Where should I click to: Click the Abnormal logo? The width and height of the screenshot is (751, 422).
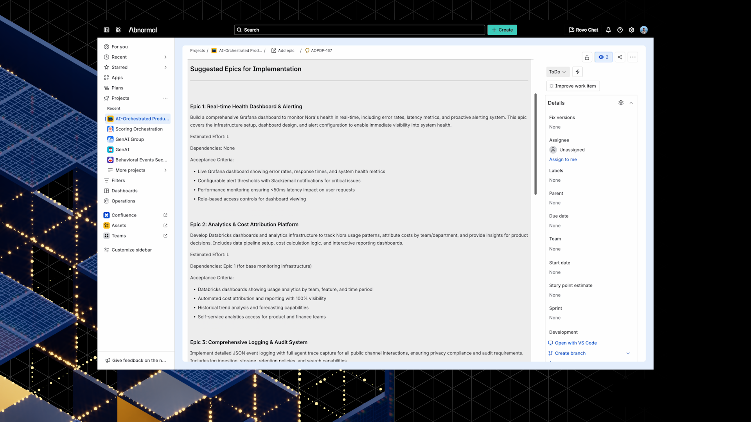pyautogui.click(x=143, y=30)
